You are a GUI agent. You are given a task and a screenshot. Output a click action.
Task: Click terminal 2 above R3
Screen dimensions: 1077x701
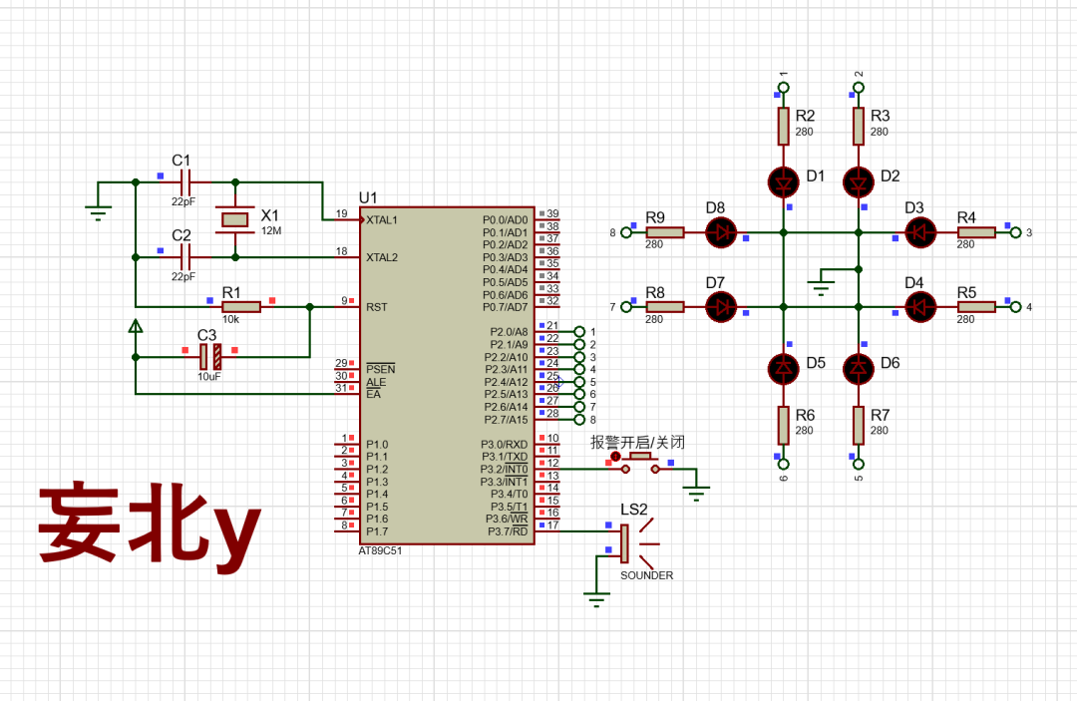click(858, 88)
